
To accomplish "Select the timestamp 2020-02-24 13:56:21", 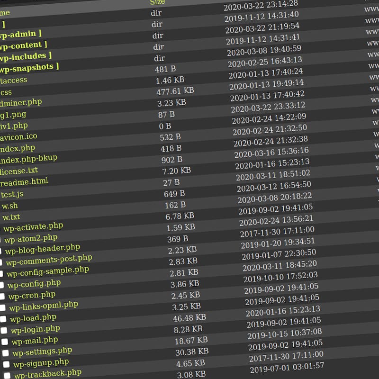I will tap(276, 220).
